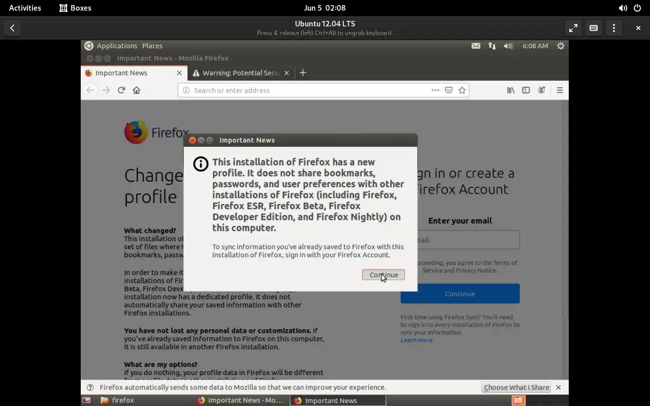Open GNOME Activities overview
Screen dimensions: 650x406
(25, 8)
